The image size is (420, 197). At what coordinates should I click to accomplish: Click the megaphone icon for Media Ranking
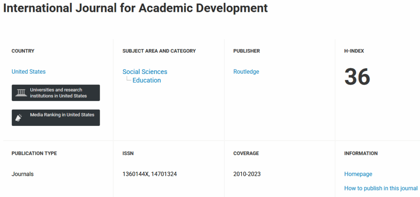pyautogui.click(x=18, y=118)
